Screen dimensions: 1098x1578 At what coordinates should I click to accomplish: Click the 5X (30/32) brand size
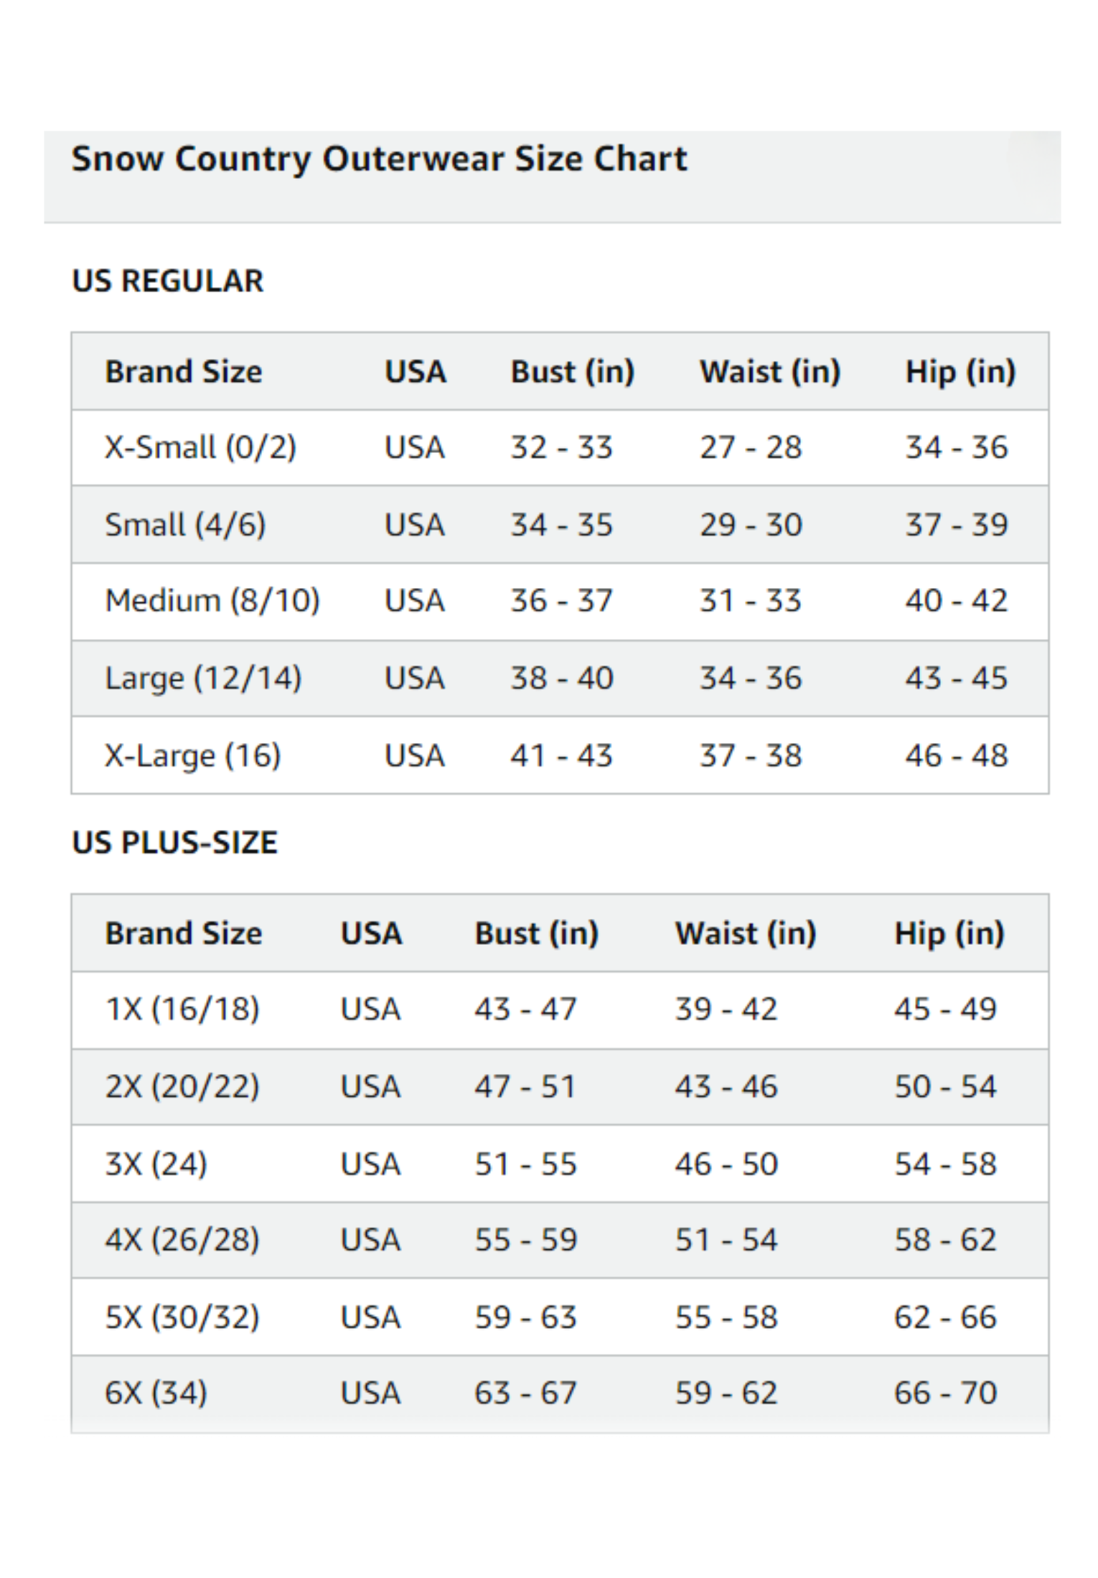click(182, 1317)
